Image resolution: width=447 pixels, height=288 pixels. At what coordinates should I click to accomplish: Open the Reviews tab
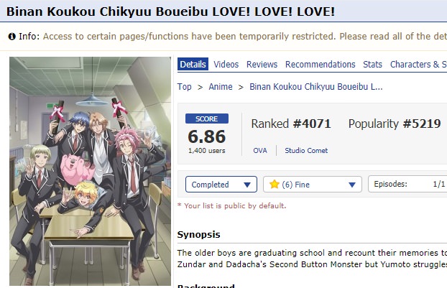pos(262,65)
